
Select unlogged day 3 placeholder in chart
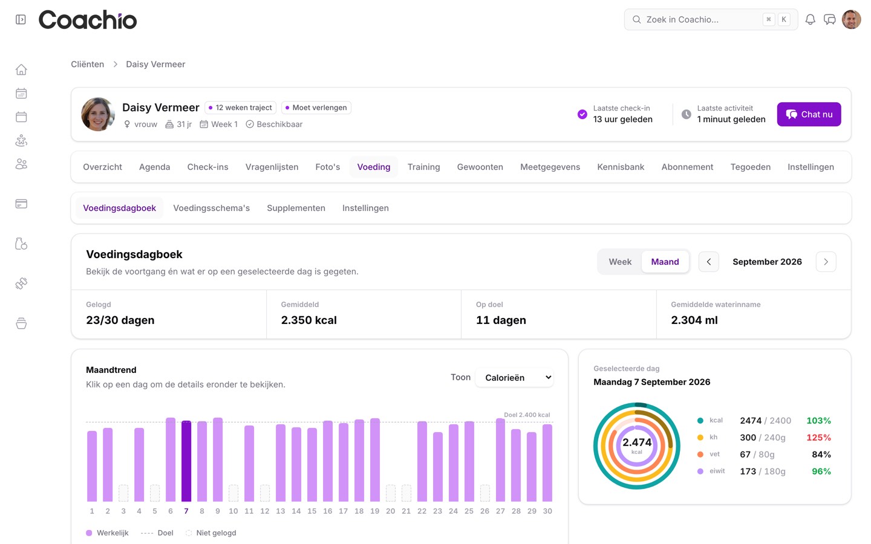point(123,493)
